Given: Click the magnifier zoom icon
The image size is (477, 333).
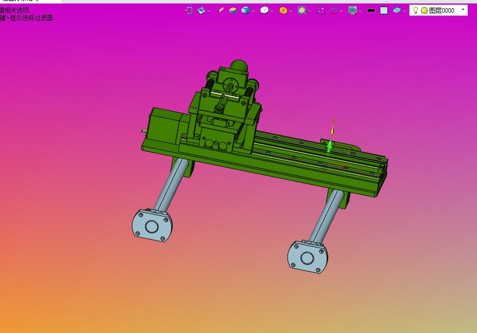Looking at the screenshot, I should coord(302,11).
